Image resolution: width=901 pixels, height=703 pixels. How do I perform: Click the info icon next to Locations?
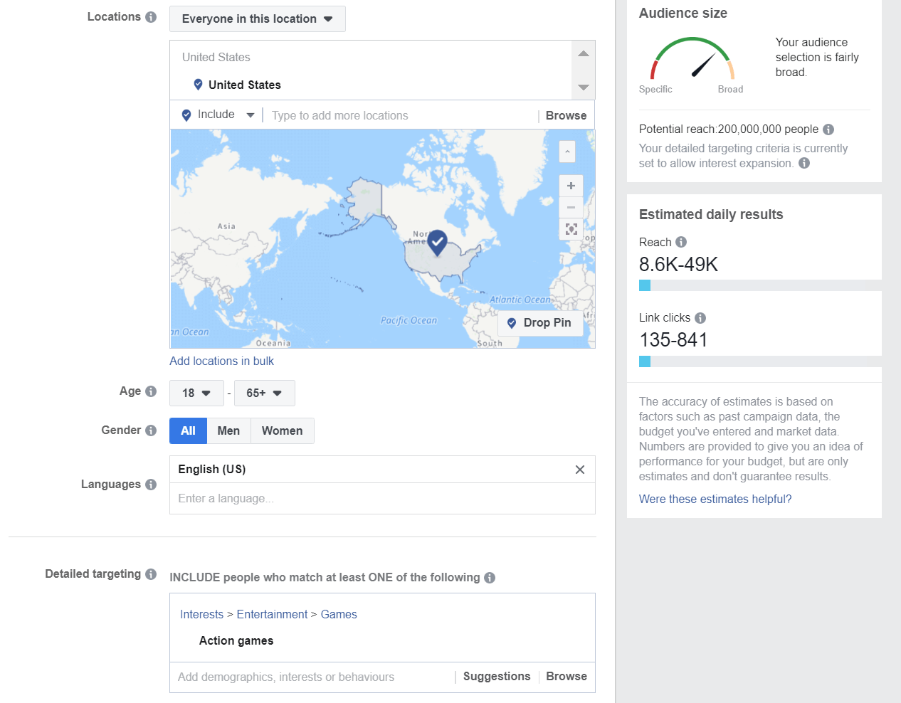(151, 17)
